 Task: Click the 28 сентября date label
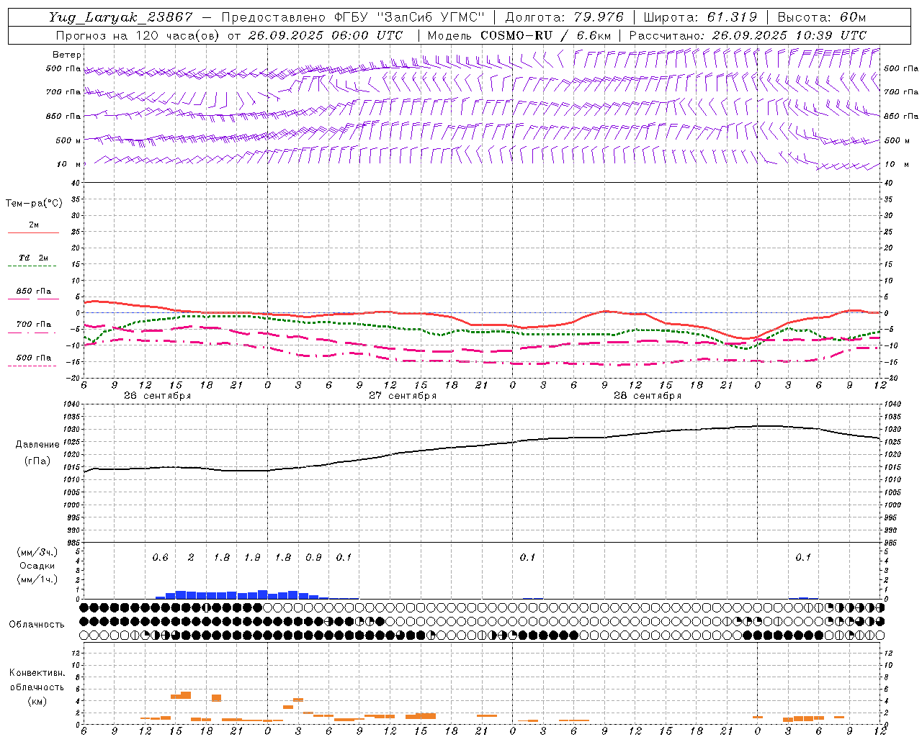coord(648,396)
